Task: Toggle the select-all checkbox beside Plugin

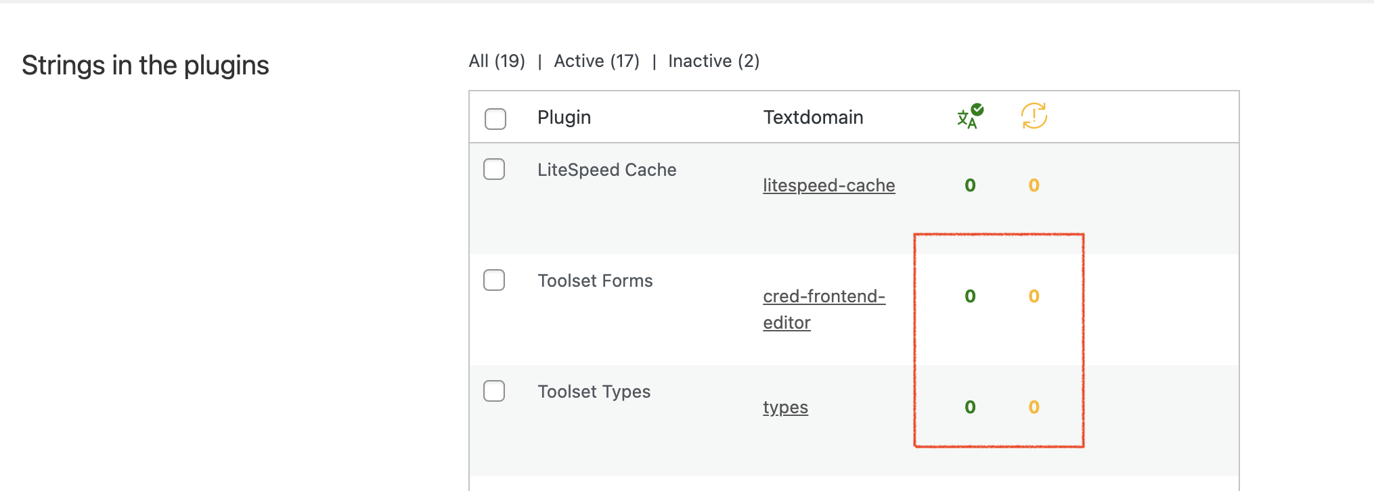Action: coord(495,118)
